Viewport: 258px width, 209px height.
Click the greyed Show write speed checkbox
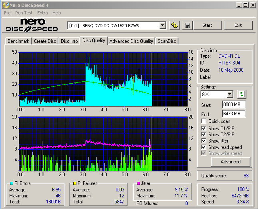click(x=204, y=153)
